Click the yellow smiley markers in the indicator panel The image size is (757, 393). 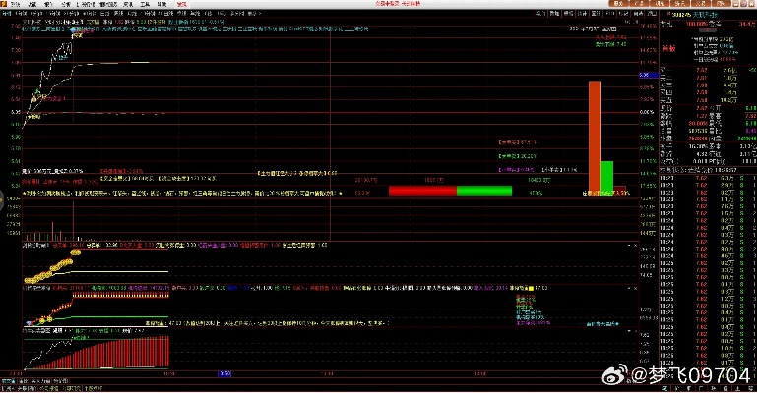(59, 263)
